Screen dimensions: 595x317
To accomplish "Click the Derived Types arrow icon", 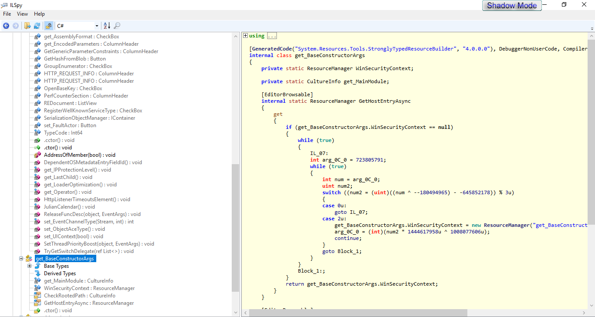I will click(x=37, y=273).
